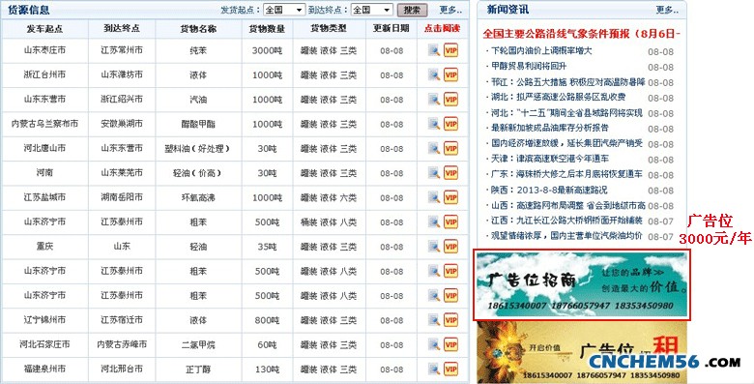Open the magnifier icon for the 辽宁锦州市 row

click(x=434, y=320)
